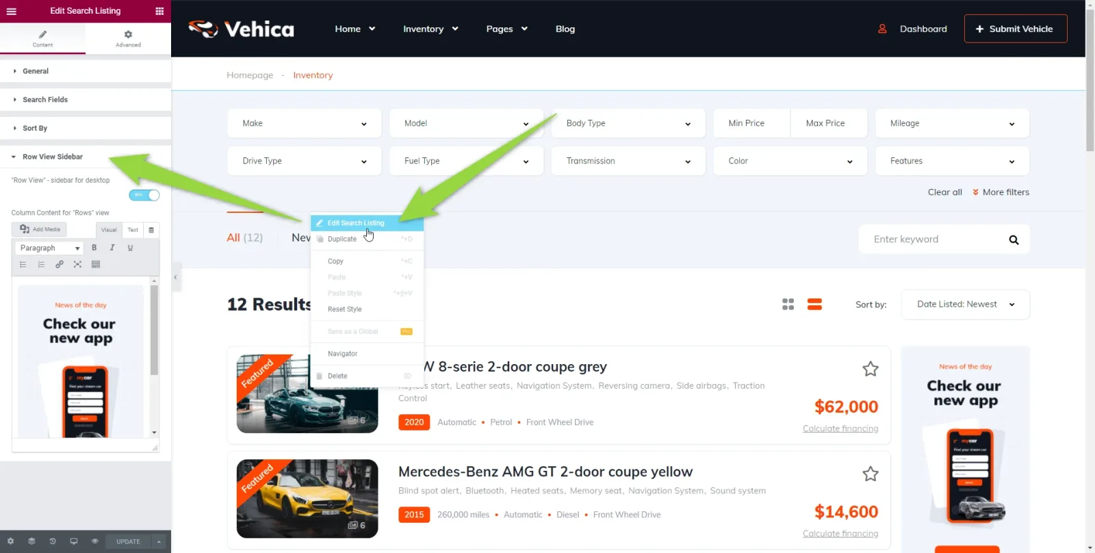
Task: Open the Body Type filter dropdown
Action: pos(628,123)
